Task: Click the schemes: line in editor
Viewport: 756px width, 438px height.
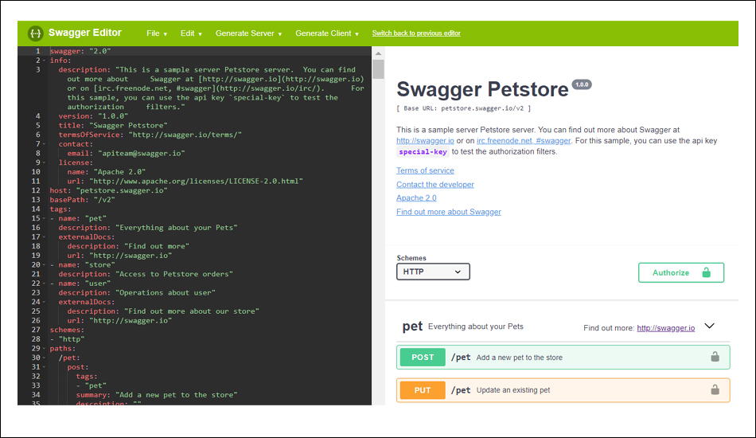Action: [67, 330]
